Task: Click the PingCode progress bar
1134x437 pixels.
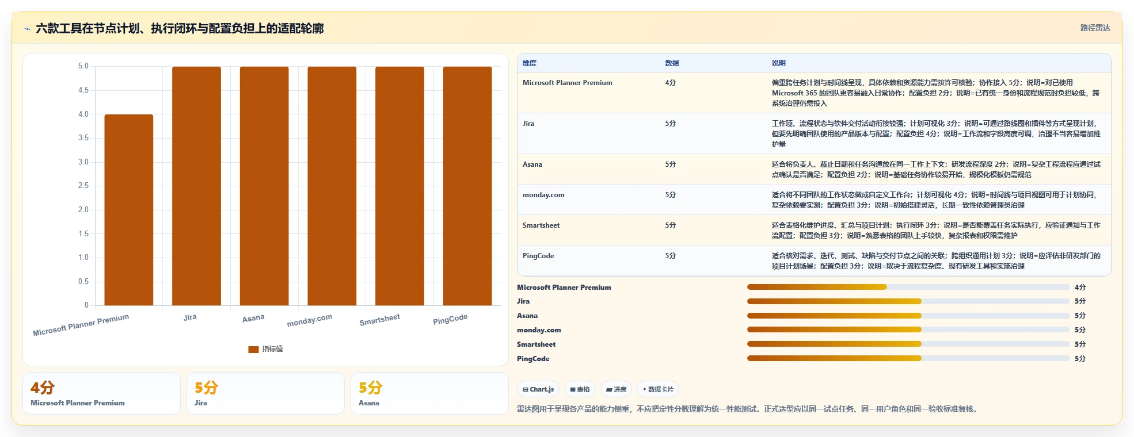Action: [908, 358]
